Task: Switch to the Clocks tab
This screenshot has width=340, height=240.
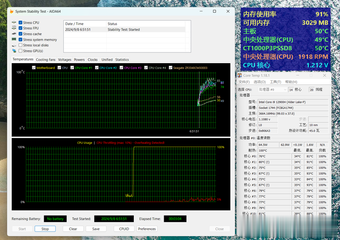Action: click(92, 59)
